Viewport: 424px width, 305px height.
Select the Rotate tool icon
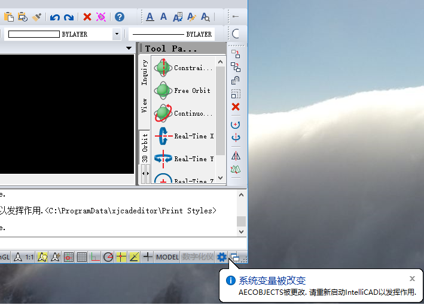tap(236, 125)
